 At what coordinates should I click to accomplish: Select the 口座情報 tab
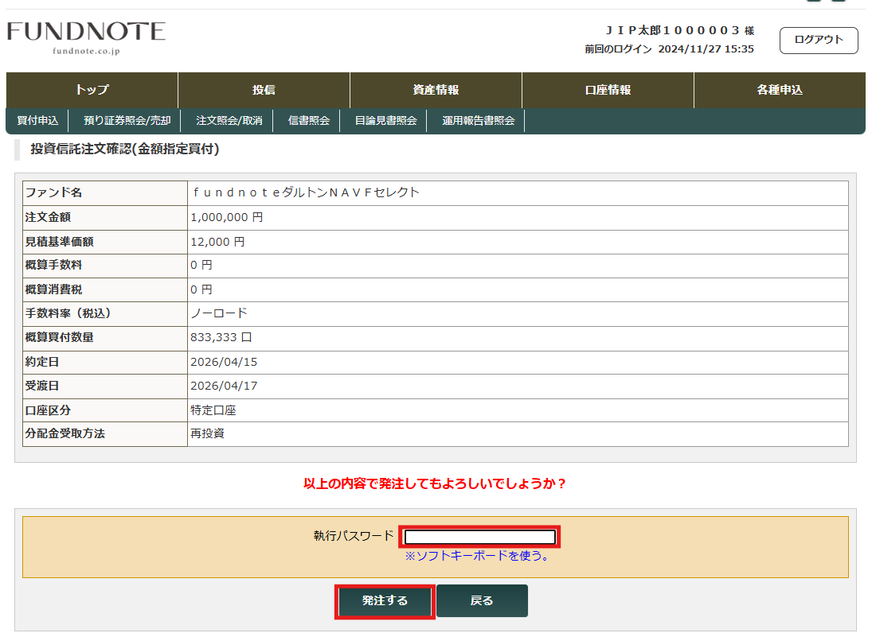tap(607, 91)
